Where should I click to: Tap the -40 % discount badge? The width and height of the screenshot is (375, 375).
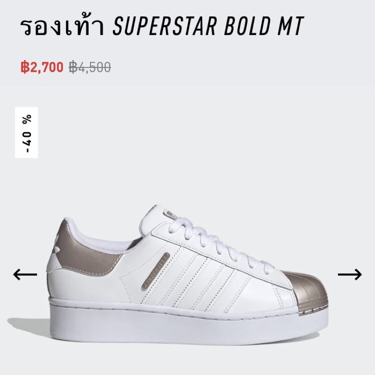coord(27,133)
